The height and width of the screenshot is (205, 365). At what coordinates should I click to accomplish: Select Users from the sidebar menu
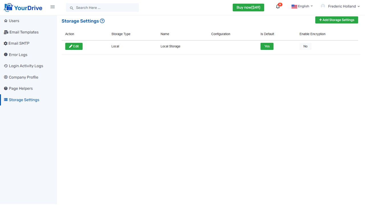pyautogui.click(x=14, y=20)
